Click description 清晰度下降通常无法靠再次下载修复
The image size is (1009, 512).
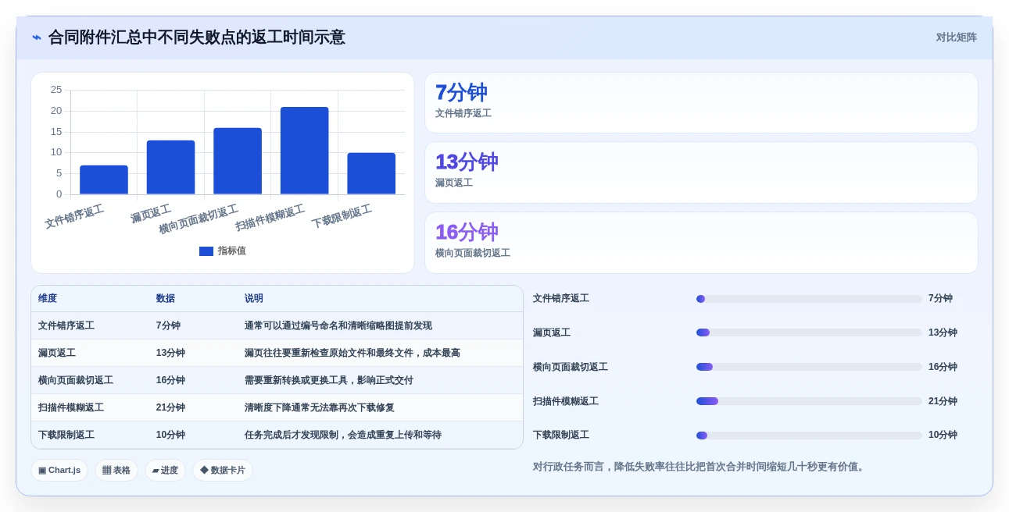(x=320, y=407)
